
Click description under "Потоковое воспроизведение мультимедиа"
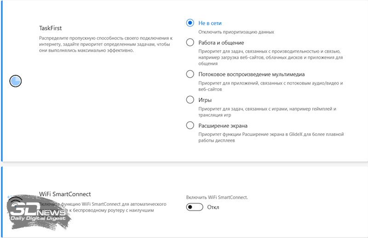click(x=271, y=86)
